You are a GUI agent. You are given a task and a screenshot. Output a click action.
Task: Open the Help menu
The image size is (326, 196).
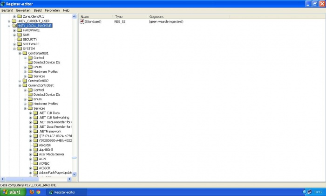tap(66, 10)
